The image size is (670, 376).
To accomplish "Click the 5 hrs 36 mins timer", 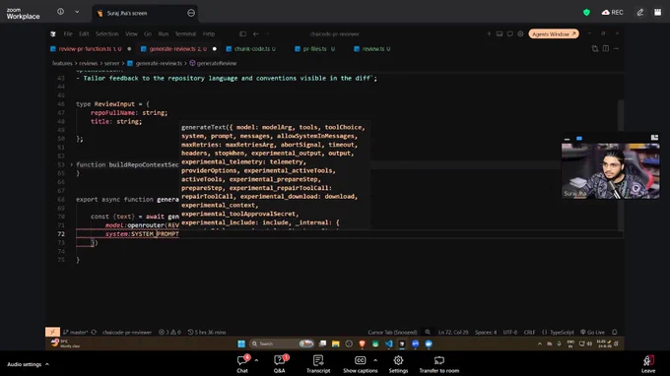I will (x=207, y=332).
